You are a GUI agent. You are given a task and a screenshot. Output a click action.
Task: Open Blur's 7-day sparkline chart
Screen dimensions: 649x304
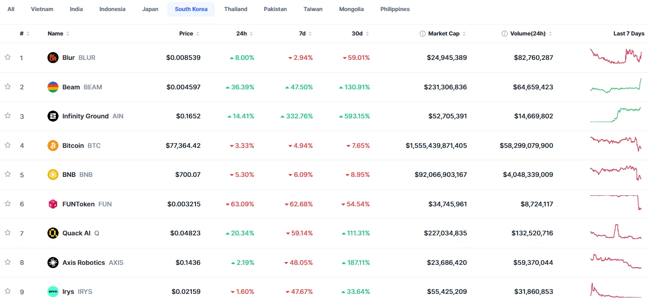[615, 56]
